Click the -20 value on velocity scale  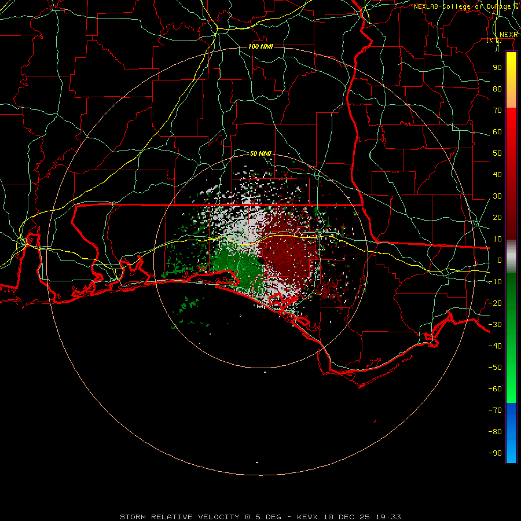coord(495,303)
